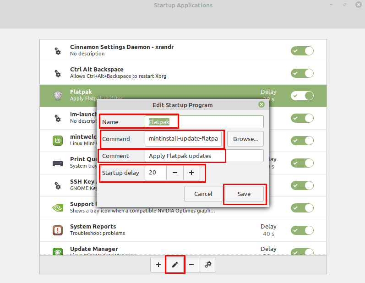Click the Update Manager shield icon

tap(58, 251)
